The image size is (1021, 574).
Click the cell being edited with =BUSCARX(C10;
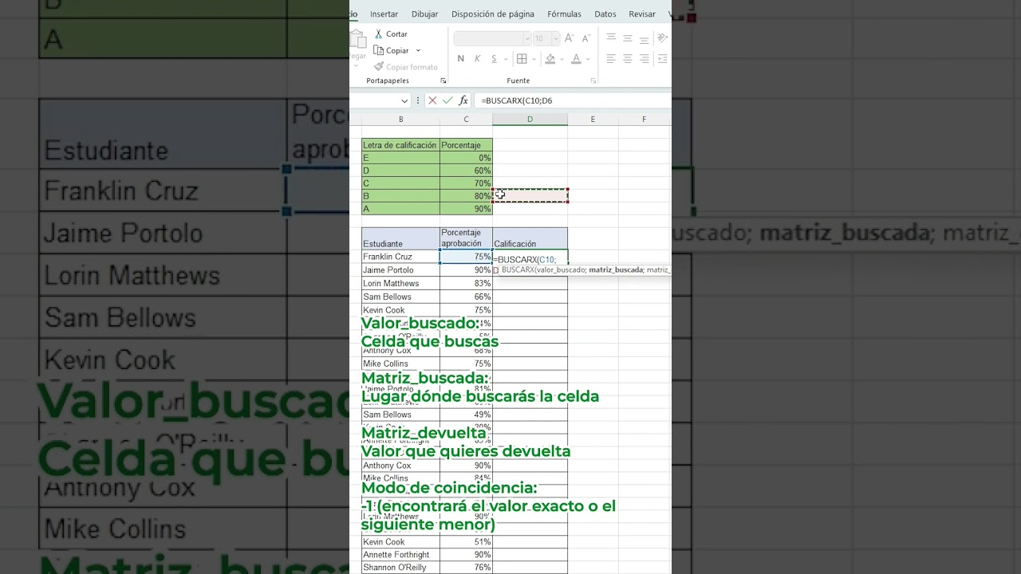click(x=530, y=258)
